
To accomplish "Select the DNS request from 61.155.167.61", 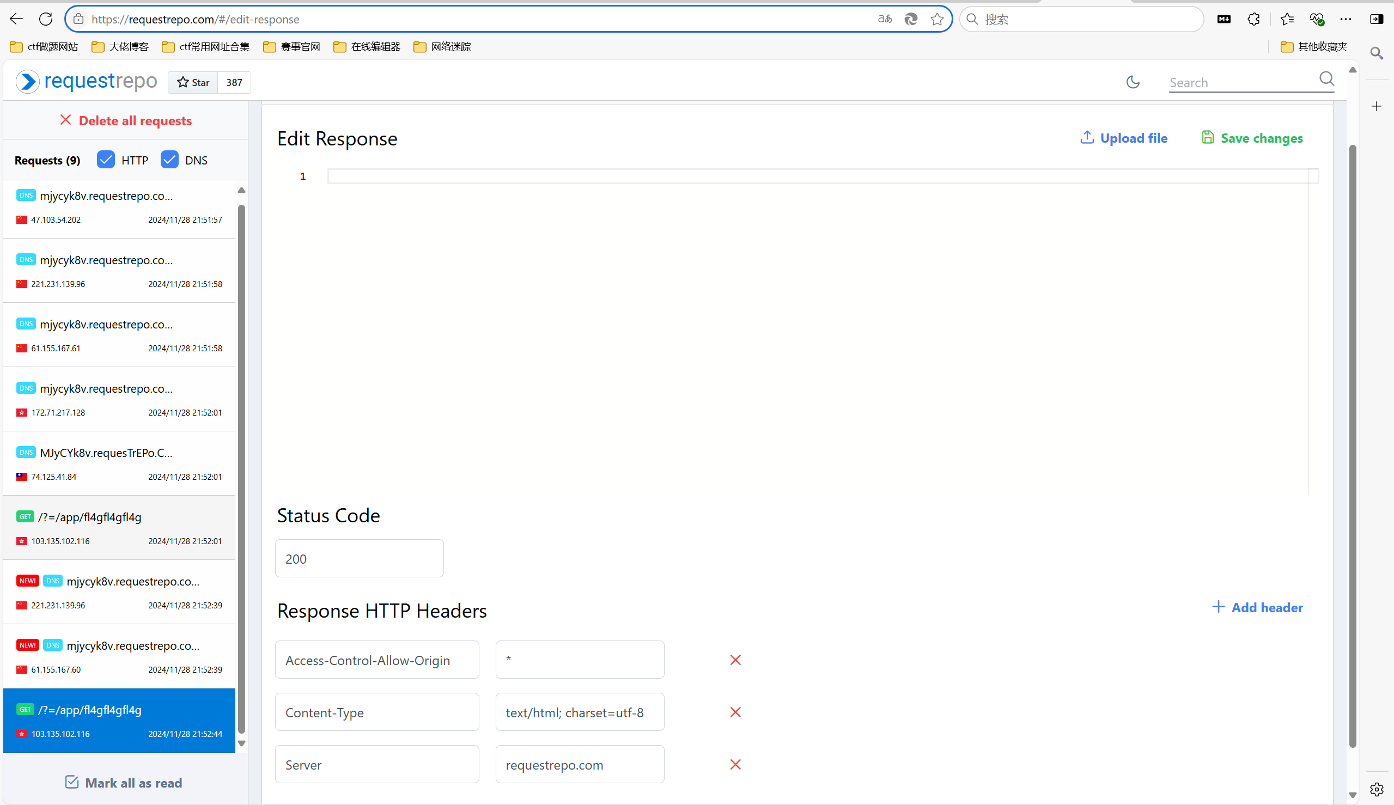I will point(119,335).
